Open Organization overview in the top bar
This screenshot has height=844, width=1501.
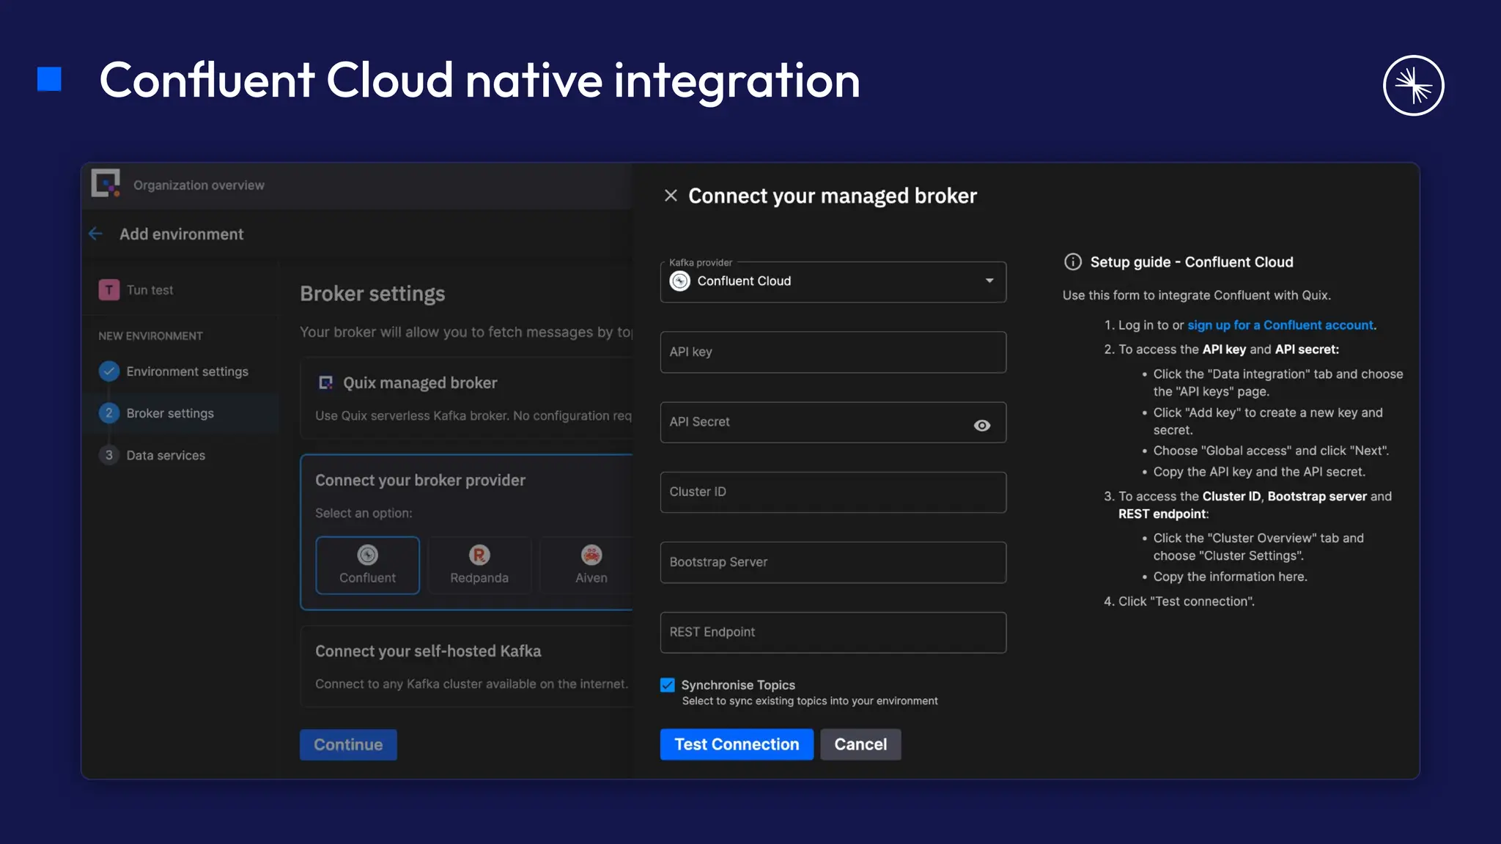(199, 185)
